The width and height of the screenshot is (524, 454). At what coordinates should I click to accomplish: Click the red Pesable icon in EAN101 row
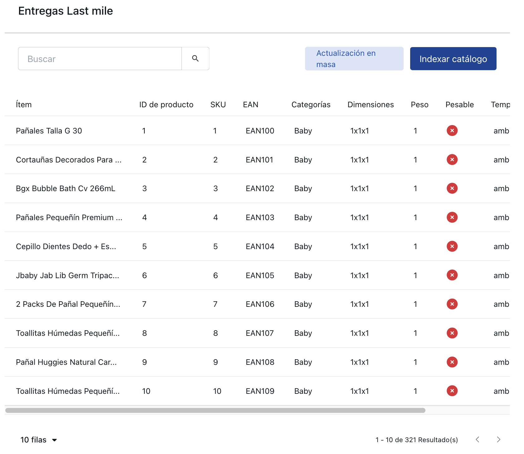tap(452, 160)
